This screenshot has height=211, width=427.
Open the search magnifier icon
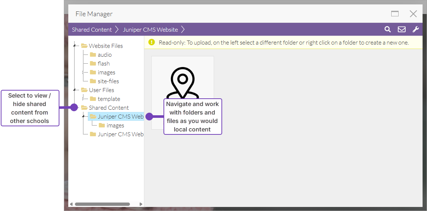point(388,29)
